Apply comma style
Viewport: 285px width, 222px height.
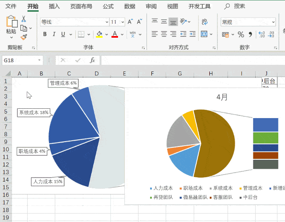click(250, 35)
